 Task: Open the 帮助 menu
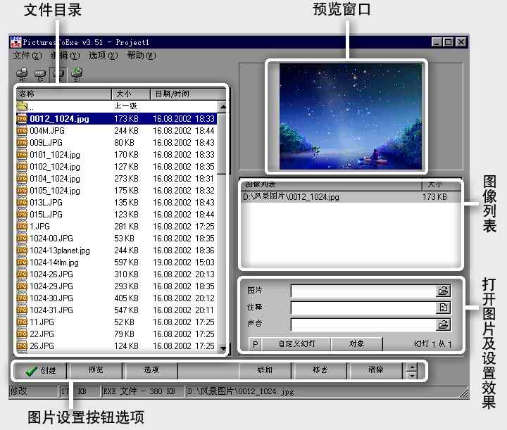(142, 56)
